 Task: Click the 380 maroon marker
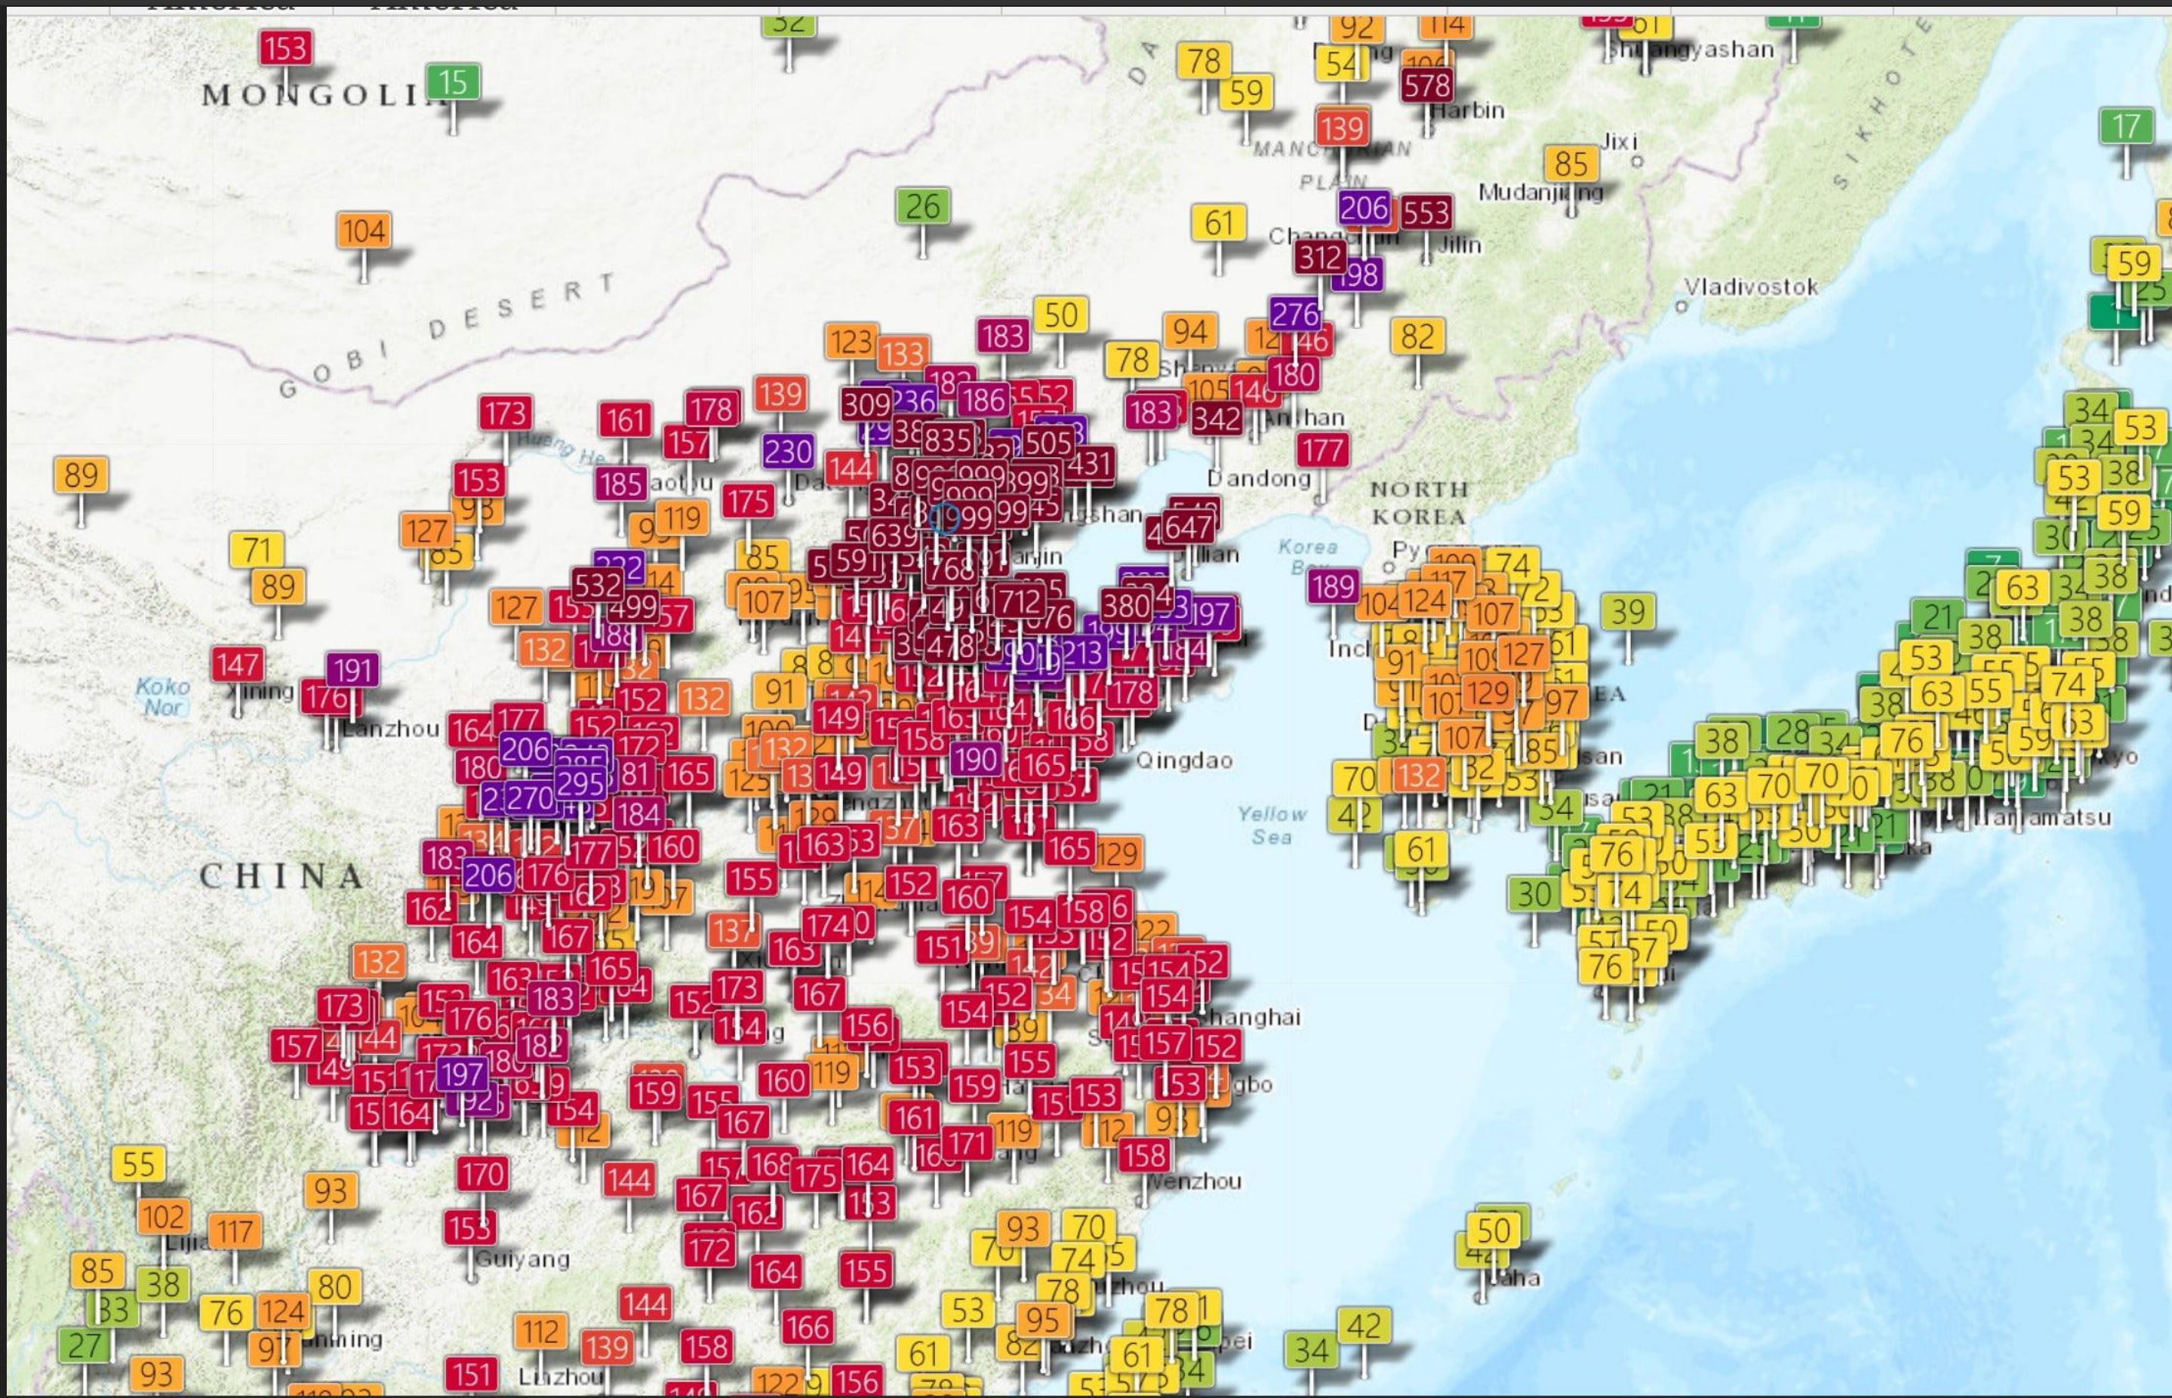pyautogui.click(x=1126, y=604)
